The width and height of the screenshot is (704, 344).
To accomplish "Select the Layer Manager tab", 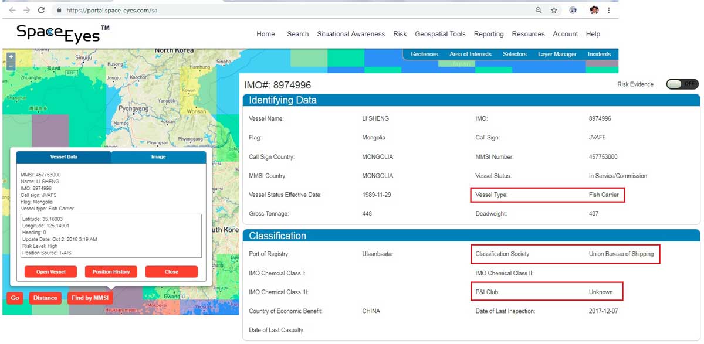I will [557, 54].
